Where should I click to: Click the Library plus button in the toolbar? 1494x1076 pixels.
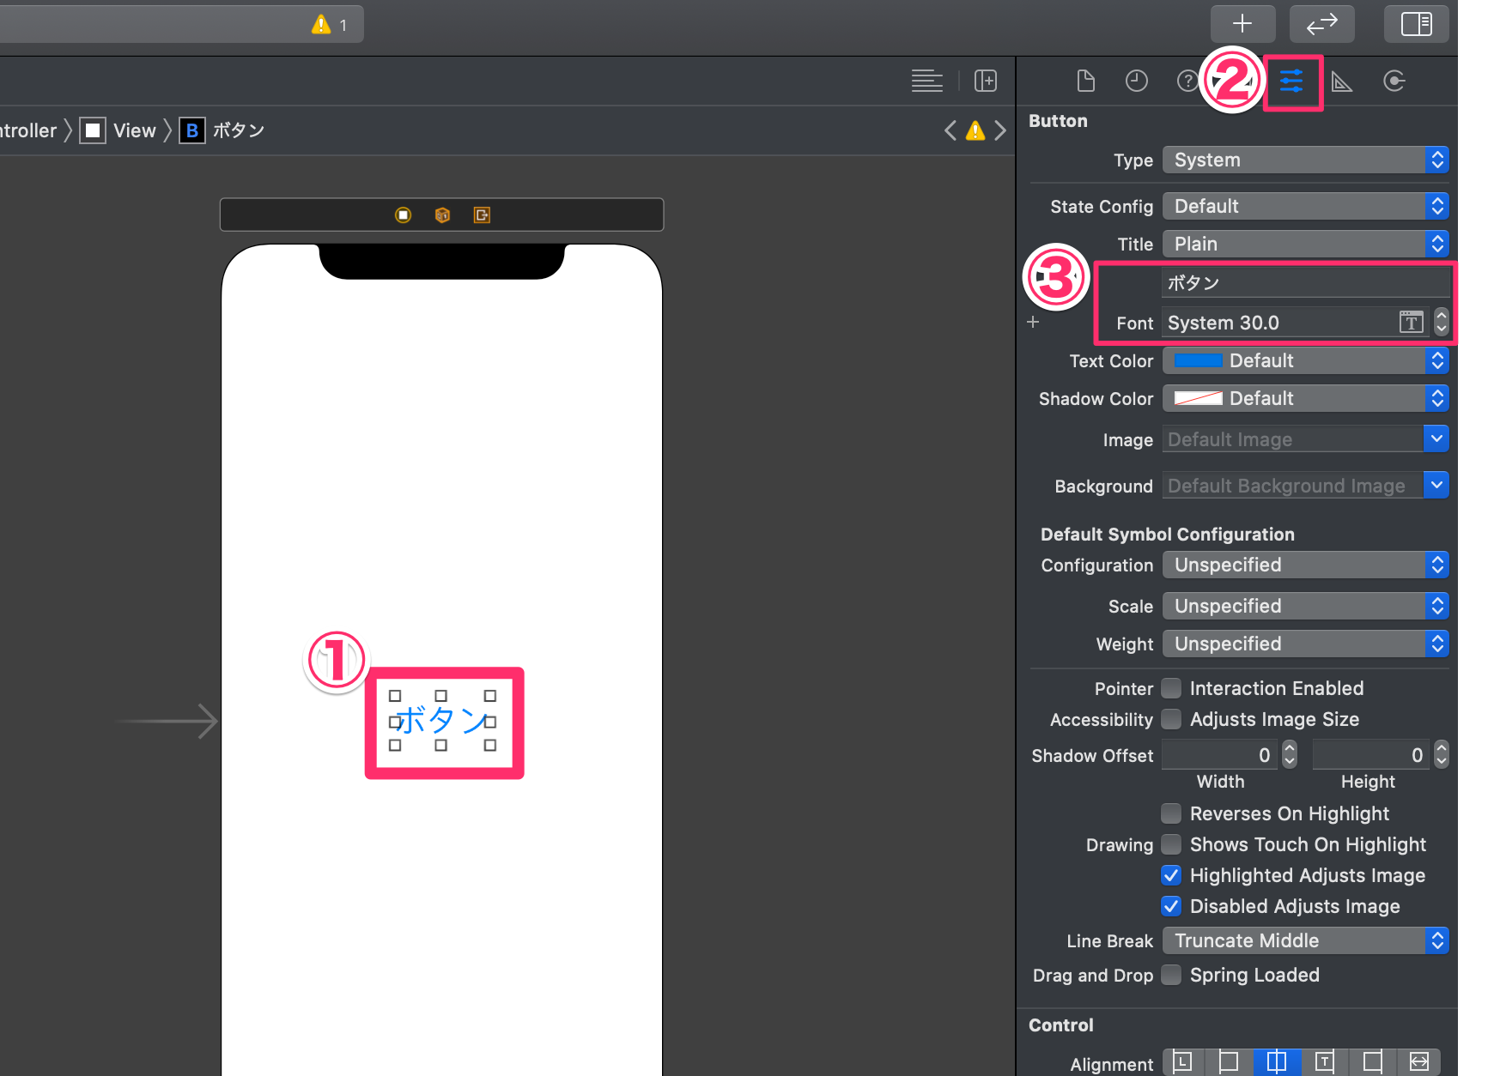click(1242, 23)
